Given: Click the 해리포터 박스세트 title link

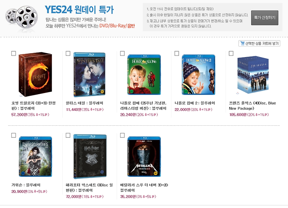Looking at the screenshot, I should 89,188.
